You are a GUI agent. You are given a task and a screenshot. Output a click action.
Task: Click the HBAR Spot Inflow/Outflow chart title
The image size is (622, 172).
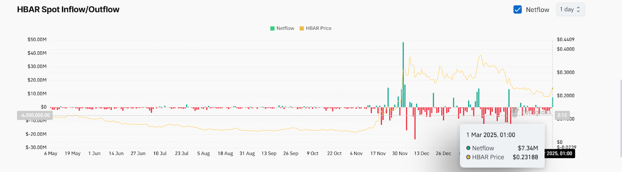(68, 10)
